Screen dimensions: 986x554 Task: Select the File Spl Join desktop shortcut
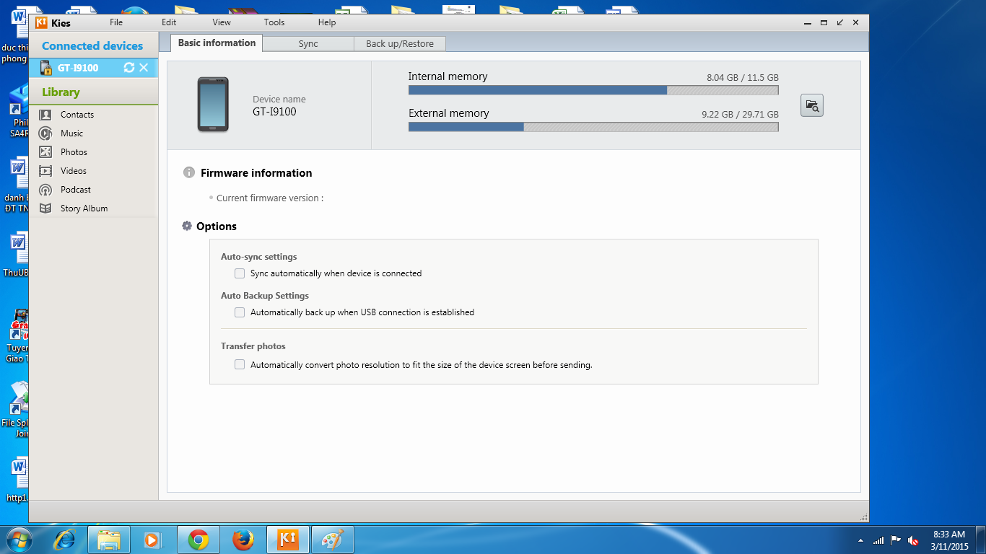click(x=15, y=410)
